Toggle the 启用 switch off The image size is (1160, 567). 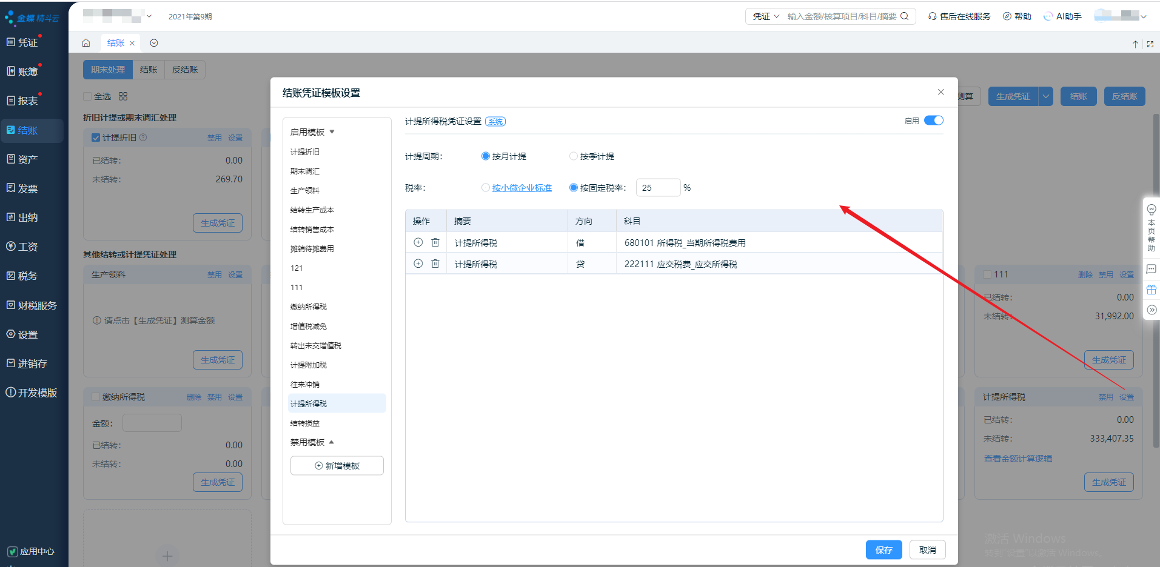[933, 121]
